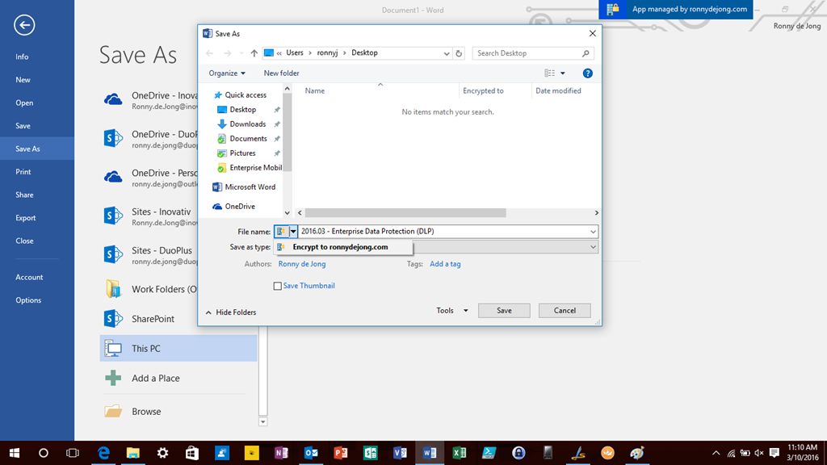
Task: Click the back arrow in Word backstage
Action: 24,26
